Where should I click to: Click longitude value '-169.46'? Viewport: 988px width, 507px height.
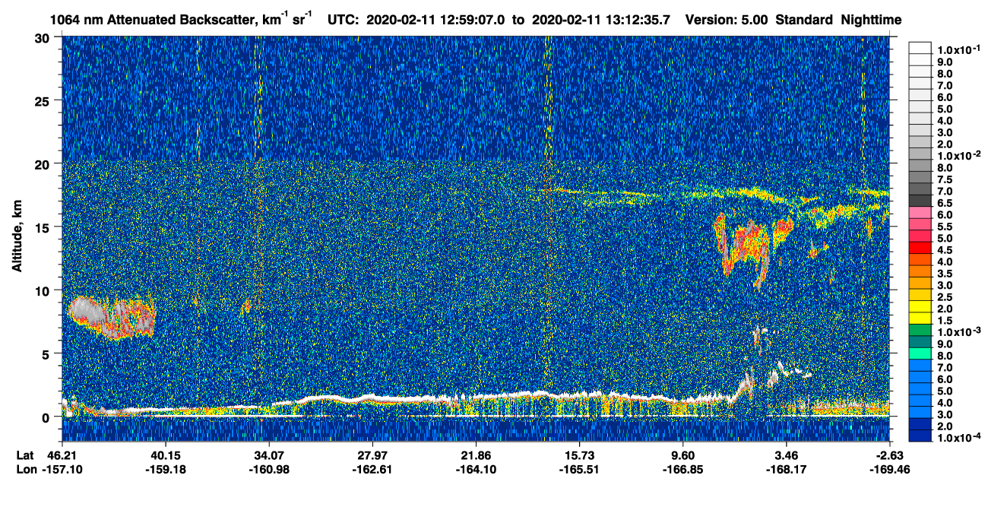889,469
